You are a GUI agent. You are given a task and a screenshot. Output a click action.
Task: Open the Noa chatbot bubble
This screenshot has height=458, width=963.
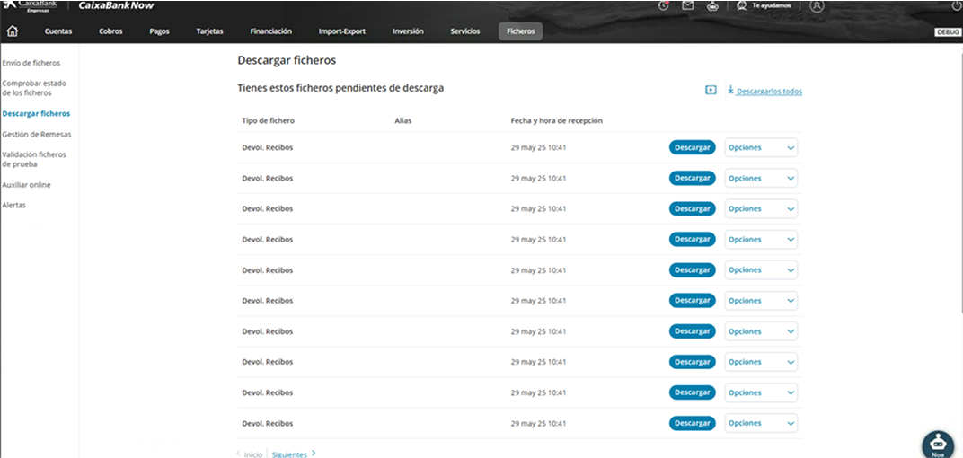coord(938,444)
